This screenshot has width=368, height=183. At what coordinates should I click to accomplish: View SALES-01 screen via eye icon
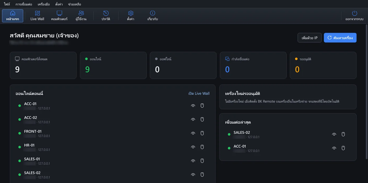pos(193,161)
